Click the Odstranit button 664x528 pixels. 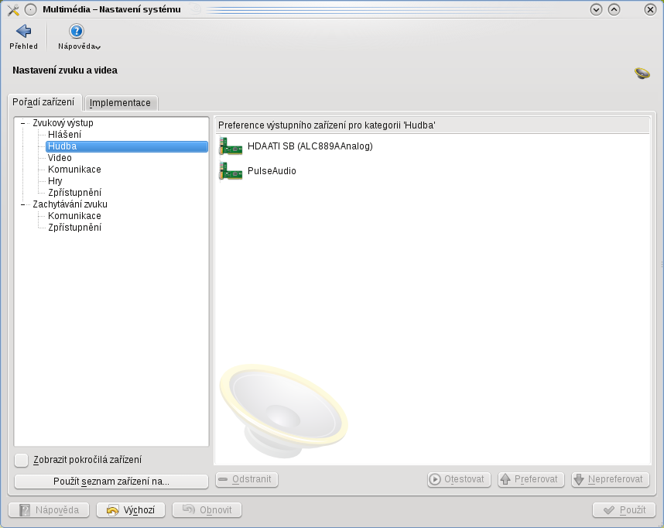[247, 479]
